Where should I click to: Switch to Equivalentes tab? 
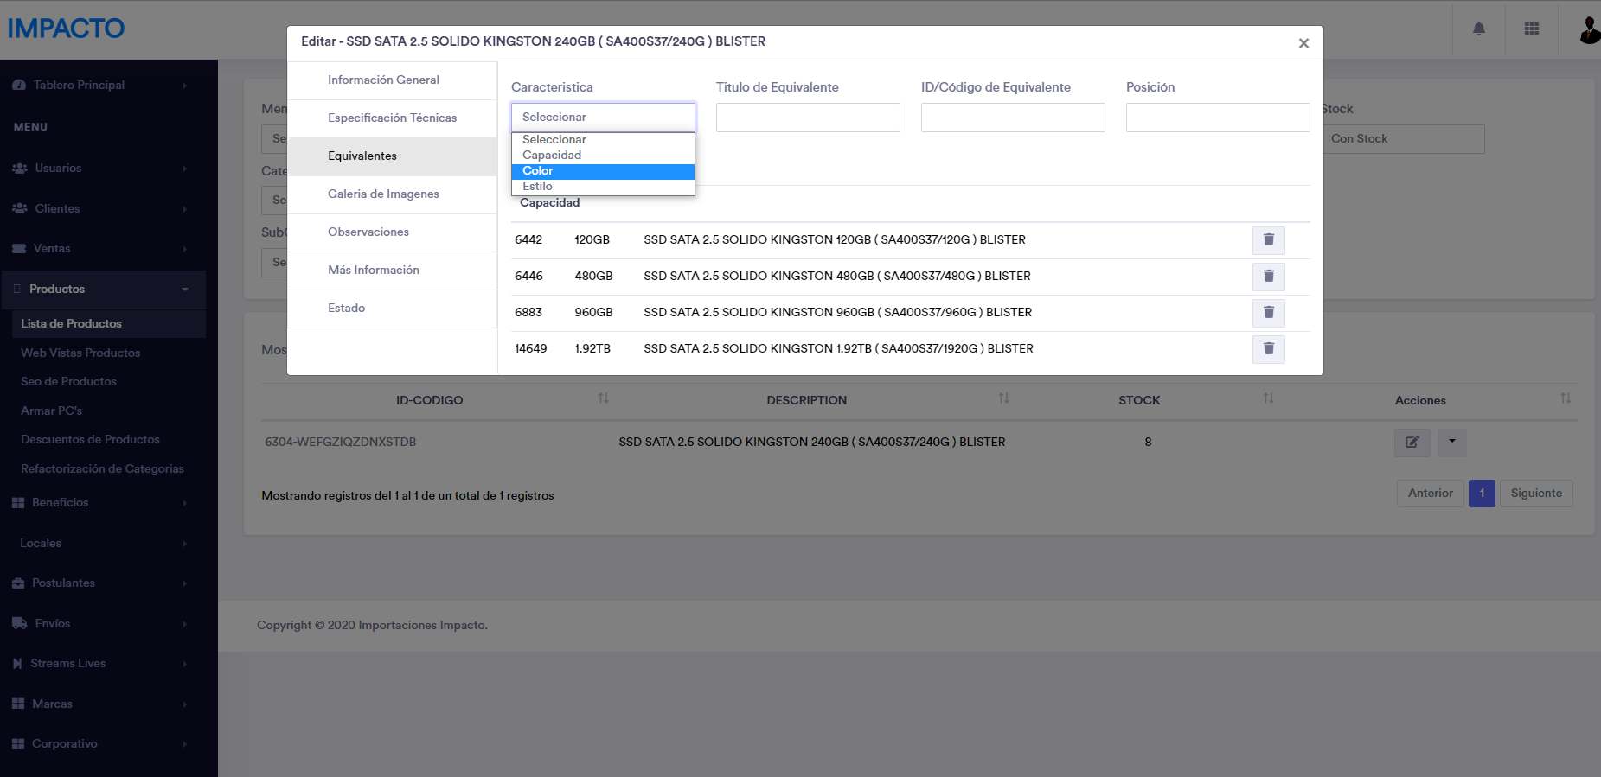(392, 156)
